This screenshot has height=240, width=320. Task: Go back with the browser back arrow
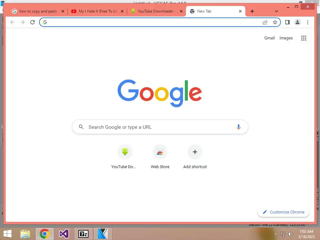12,22
